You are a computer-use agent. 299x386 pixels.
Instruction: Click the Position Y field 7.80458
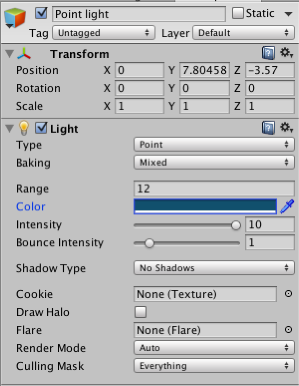pyautogui.click(x=205, y=70)
